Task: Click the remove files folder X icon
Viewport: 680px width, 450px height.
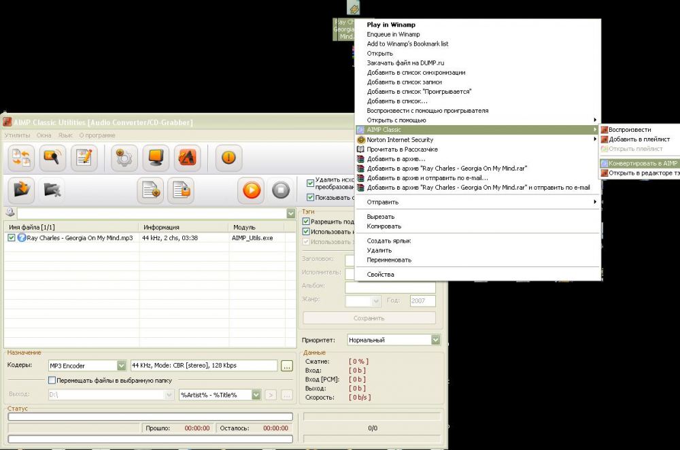Action: pos(52,190)
